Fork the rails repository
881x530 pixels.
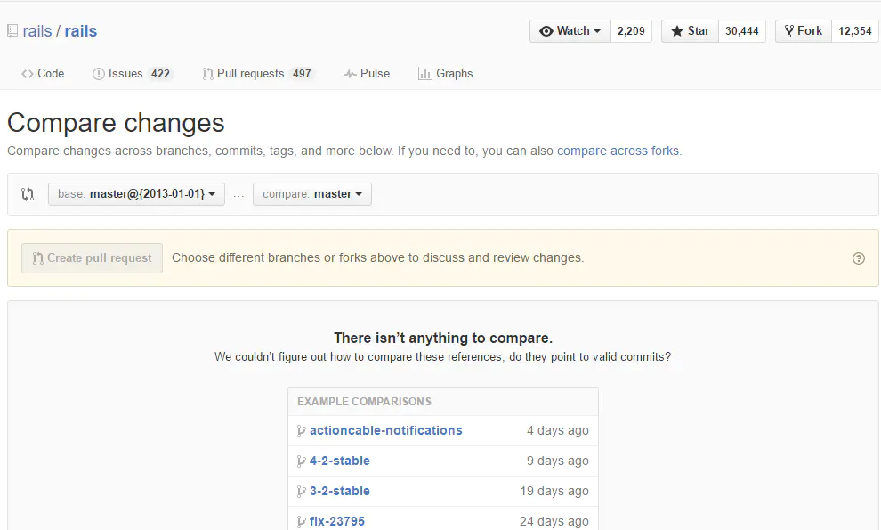[803, 31]
